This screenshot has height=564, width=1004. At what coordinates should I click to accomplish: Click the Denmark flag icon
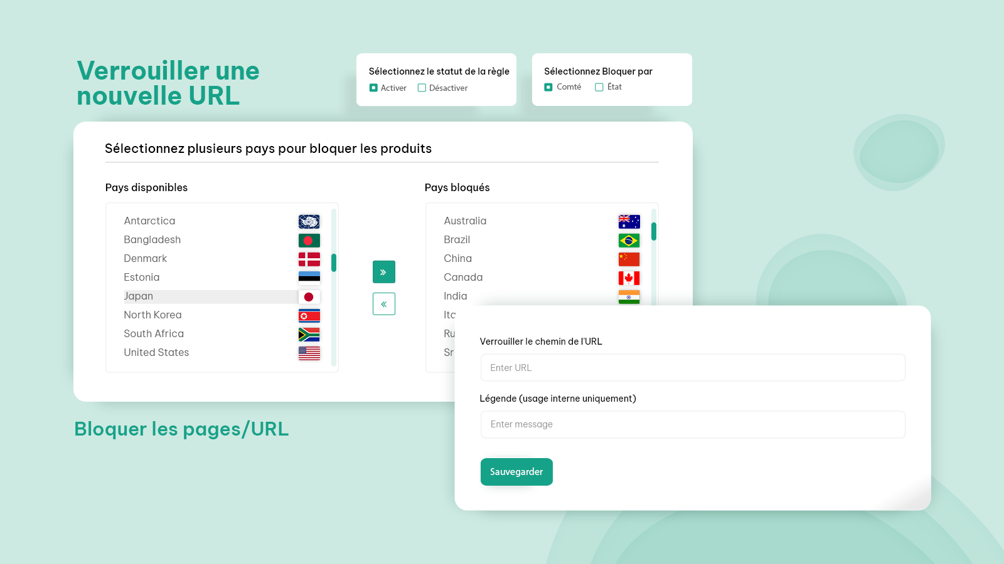point(309,259)
